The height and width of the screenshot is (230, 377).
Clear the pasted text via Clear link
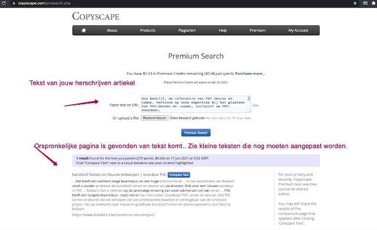[x=255, y=105]
